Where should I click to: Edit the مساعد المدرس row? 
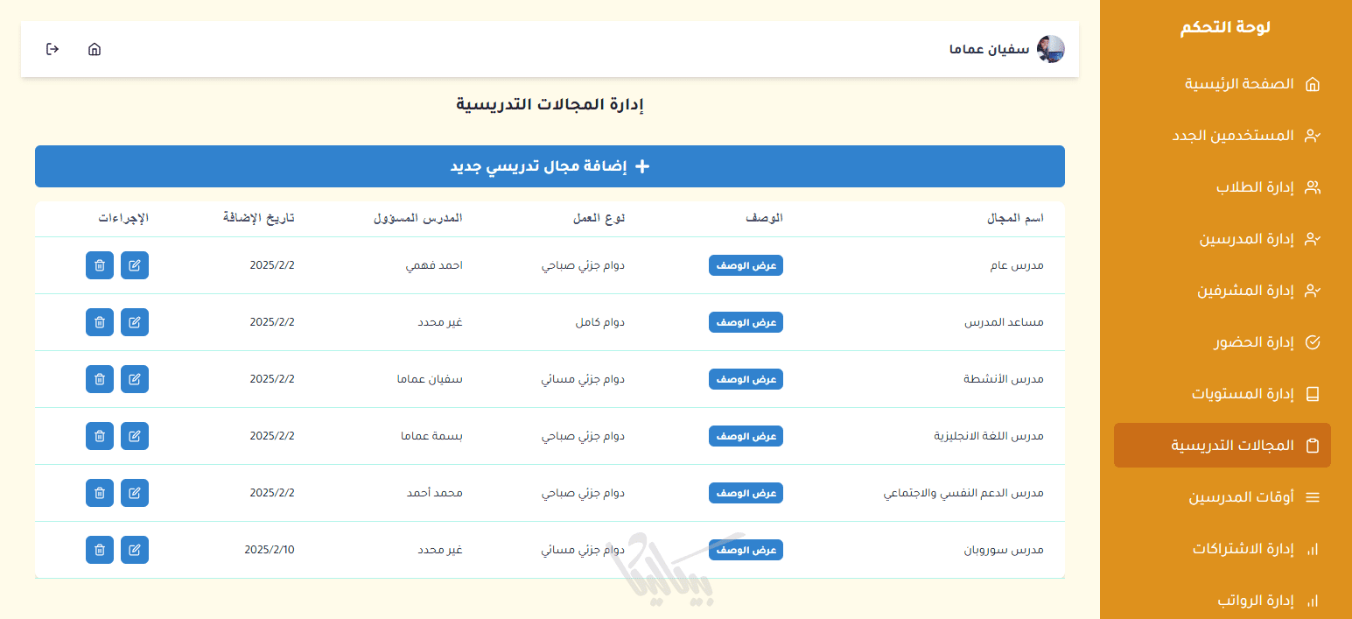(135, 322)
